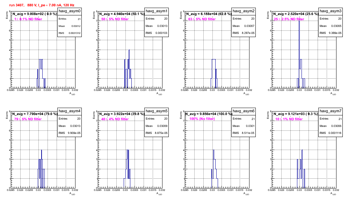Click the N_avg = 9.008e+02 label
The width and height of the screenshot is (348, 200).
(35, 14)
